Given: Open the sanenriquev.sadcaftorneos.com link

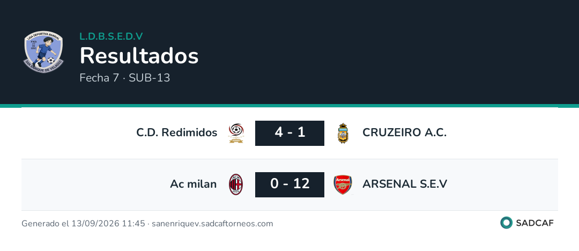Looking at the screenshot, I should (212, 224).
